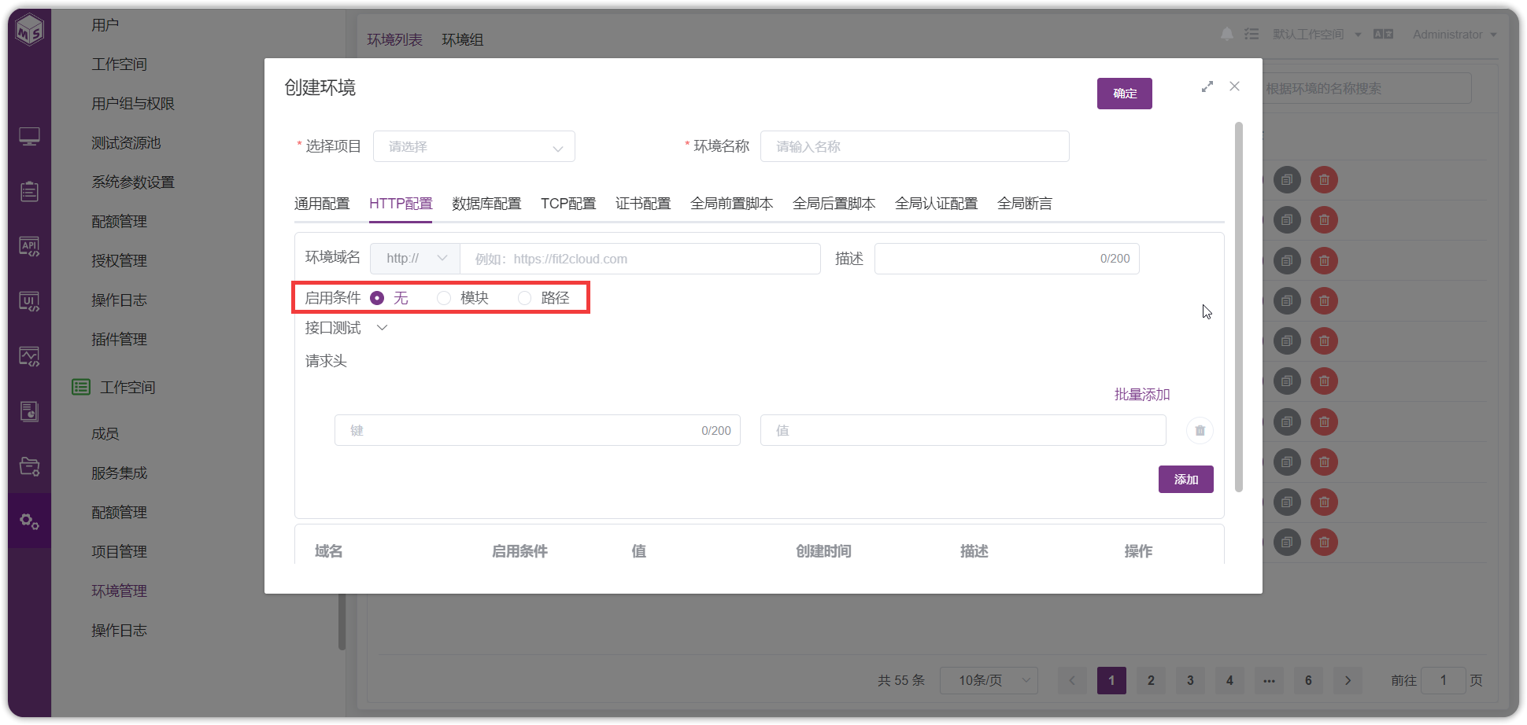Go to next page arrow

(x=1348, y=680)
